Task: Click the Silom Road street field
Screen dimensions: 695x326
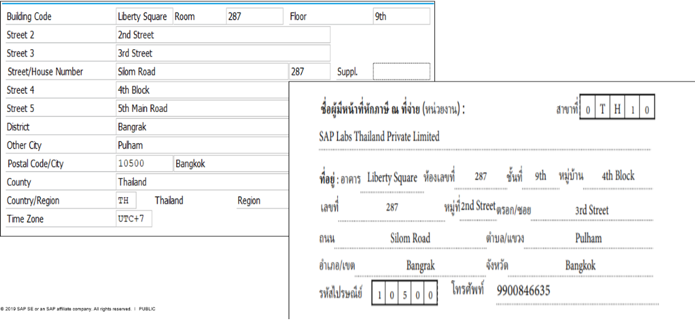Action: (x=202, y=72)
